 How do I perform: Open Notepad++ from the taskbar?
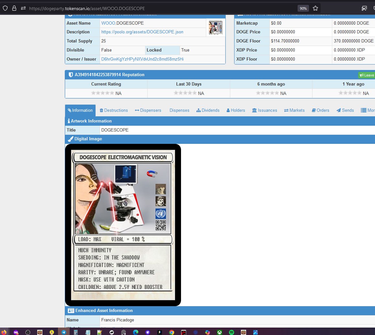point(100,332)
